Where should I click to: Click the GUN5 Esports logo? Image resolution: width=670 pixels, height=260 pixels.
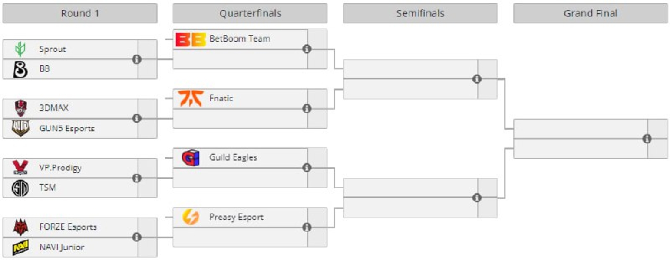coord(20,128)
